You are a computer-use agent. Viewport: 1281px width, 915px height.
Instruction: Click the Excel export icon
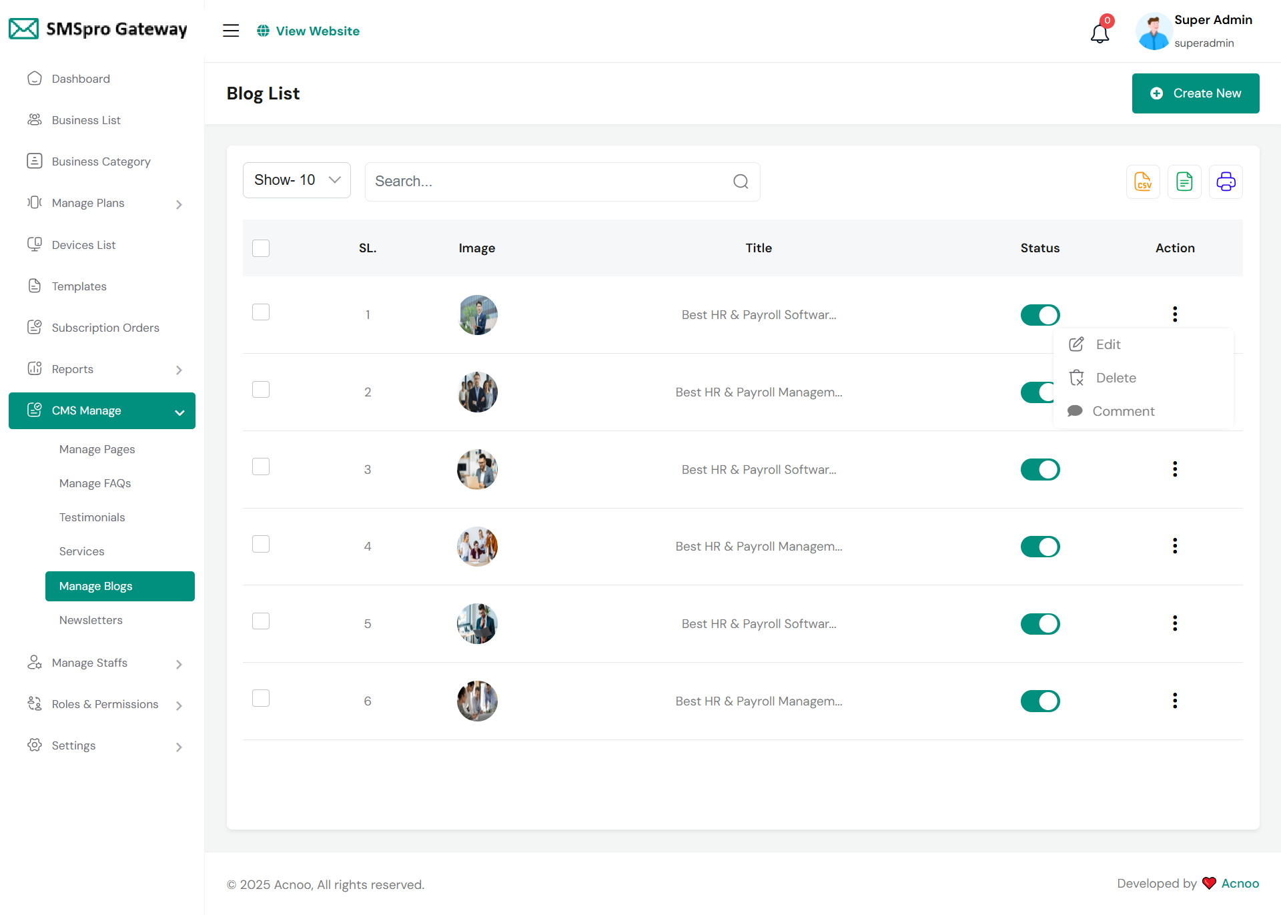tap(1184, 182)
